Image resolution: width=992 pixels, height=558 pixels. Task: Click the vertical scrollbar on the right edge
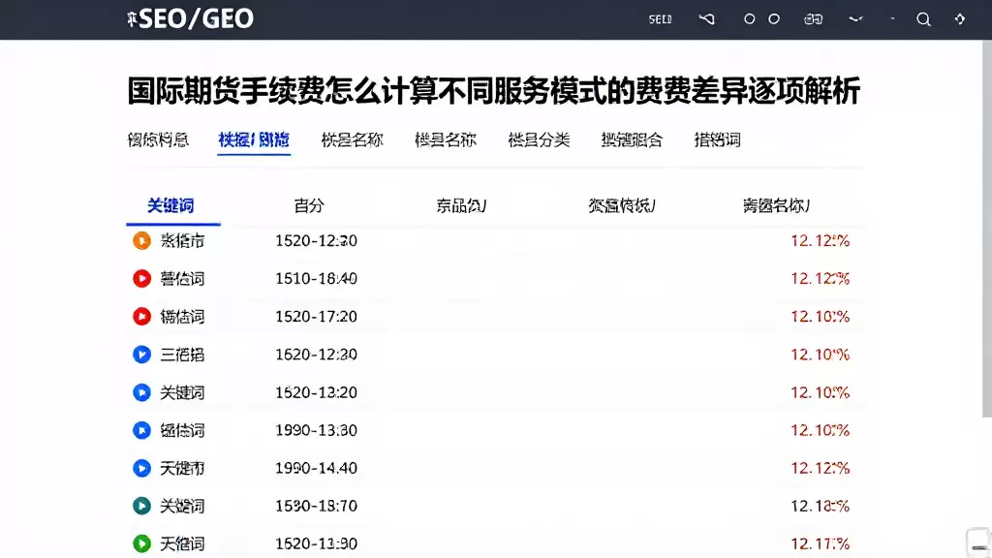pyautogui.click(x=987, y=228)
